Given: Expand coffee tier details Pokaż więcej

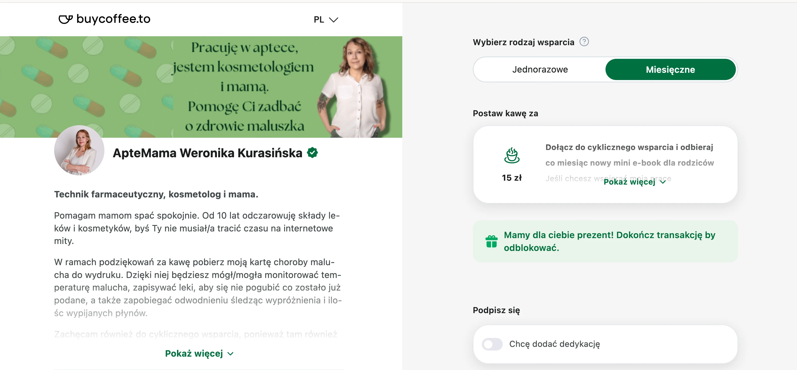Looking at the screenshot, I should pos(635,182).
